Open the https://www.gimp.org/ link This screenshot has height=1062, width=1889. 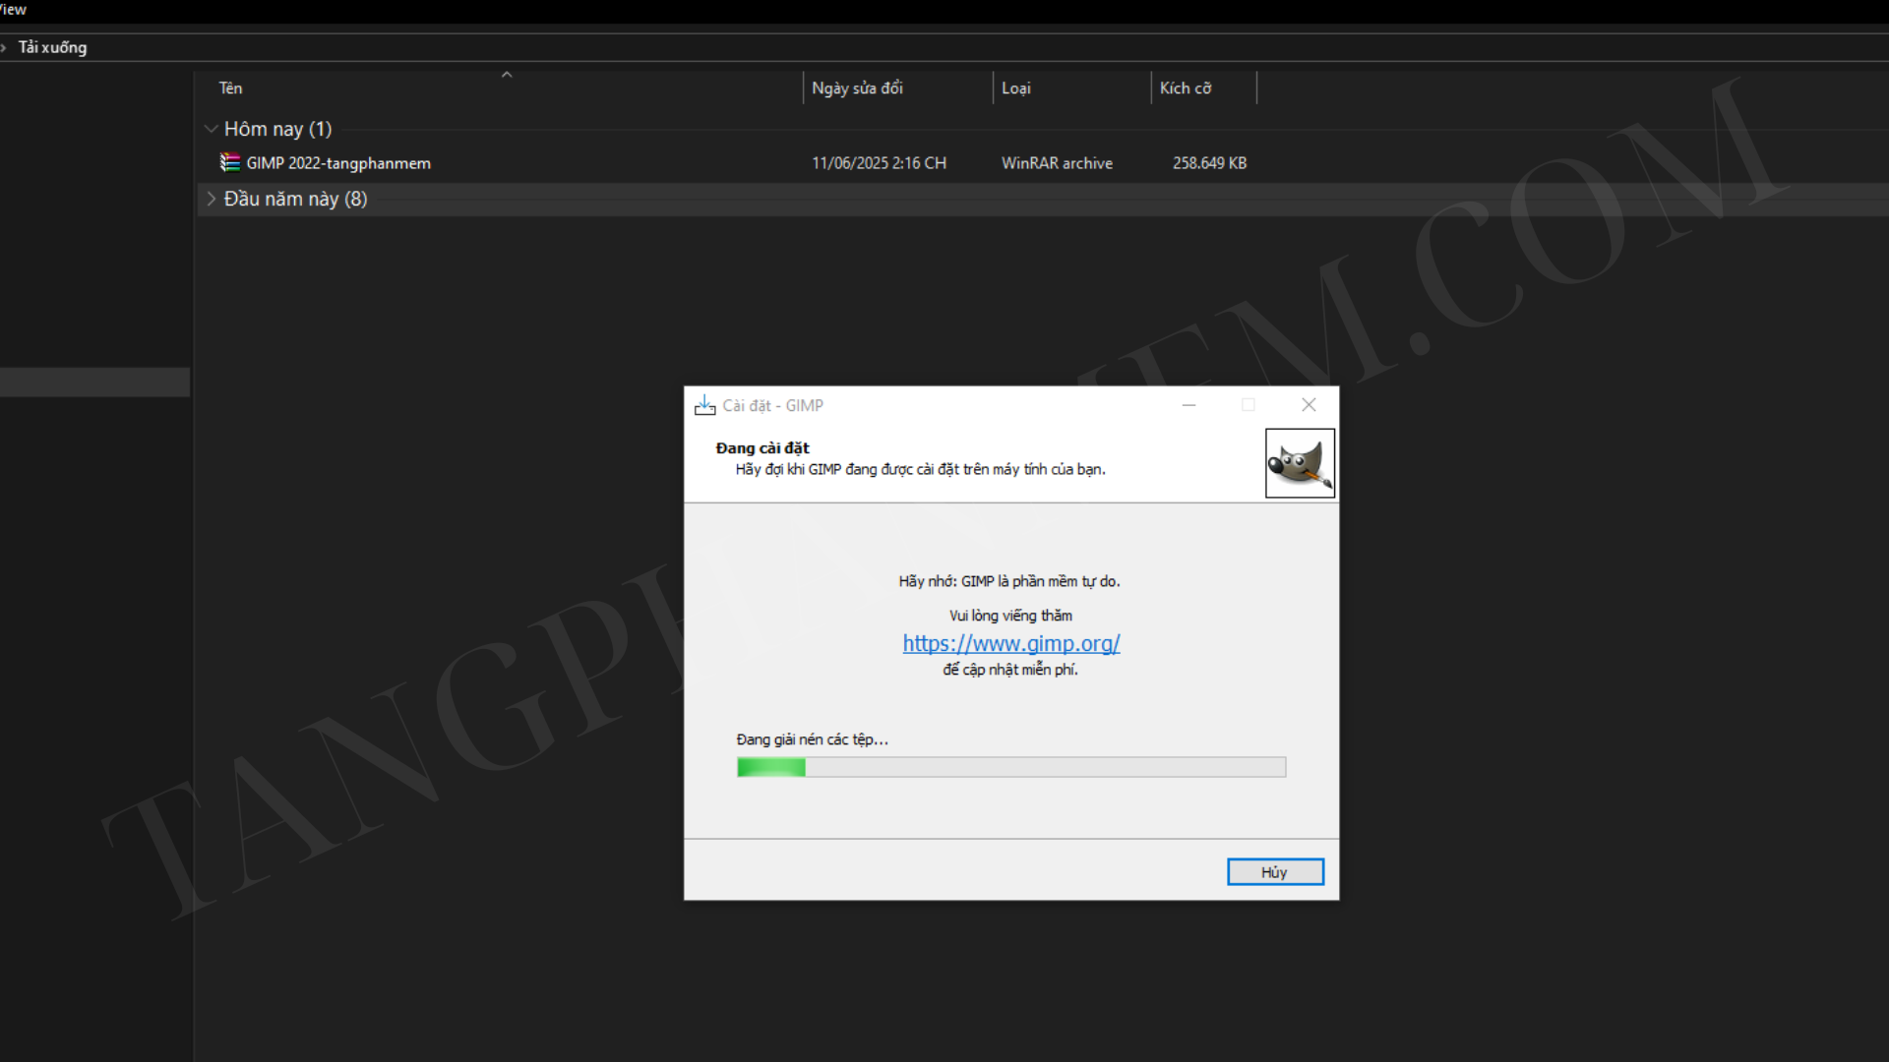point(1010,643)
